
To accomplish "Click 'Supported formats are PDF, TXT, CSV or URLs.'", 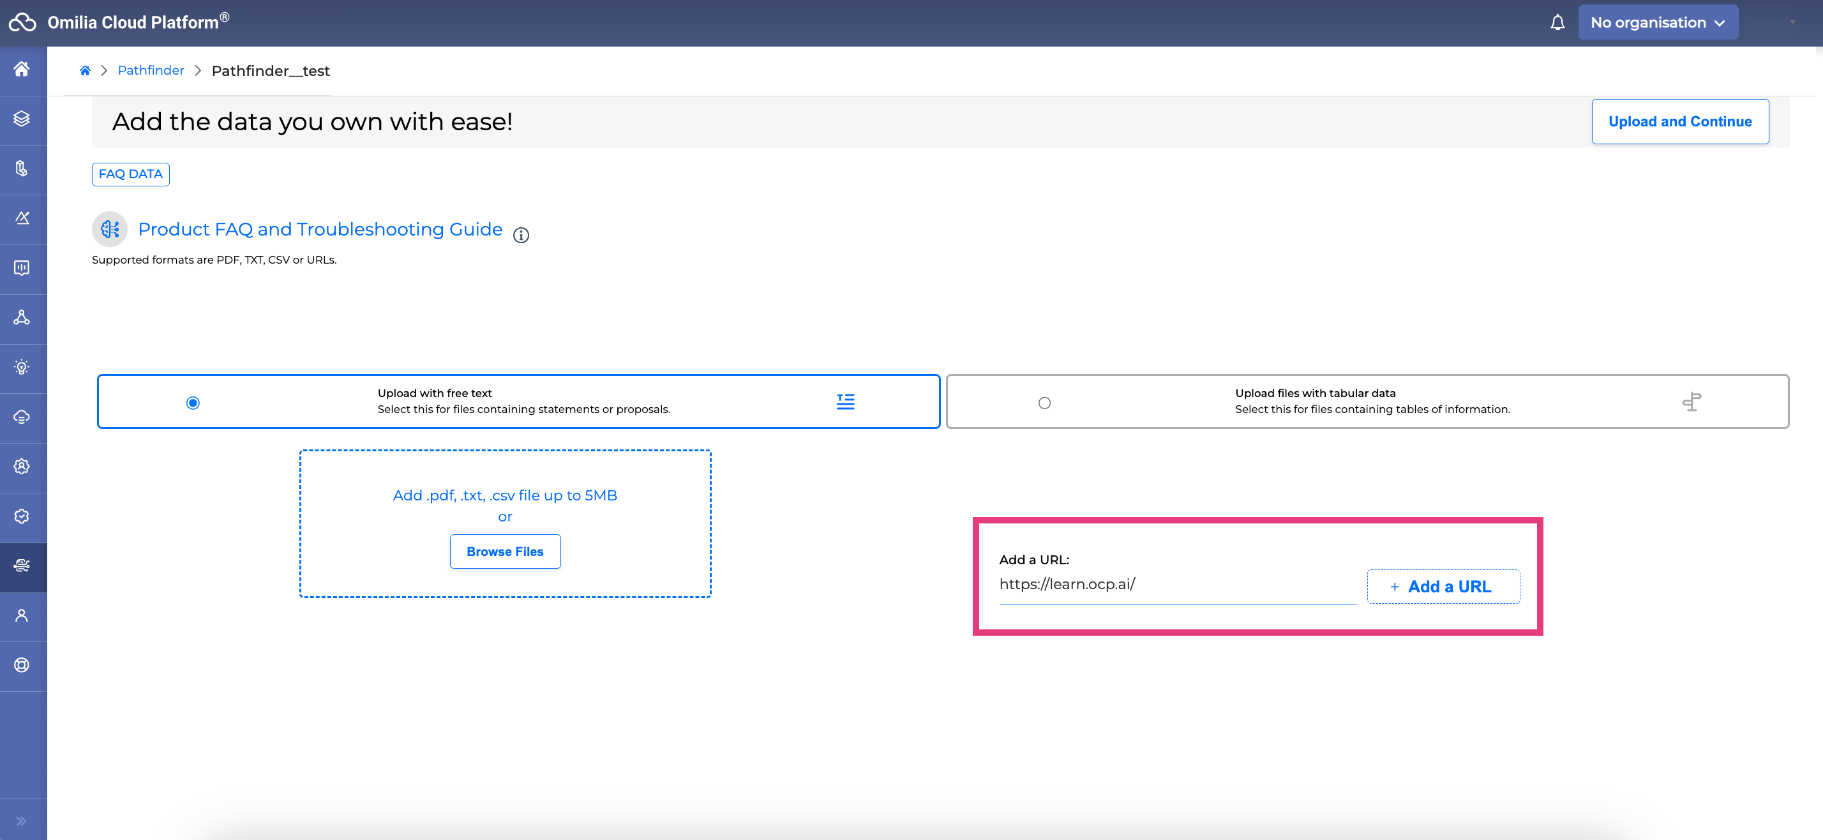I will pos(214,260).
